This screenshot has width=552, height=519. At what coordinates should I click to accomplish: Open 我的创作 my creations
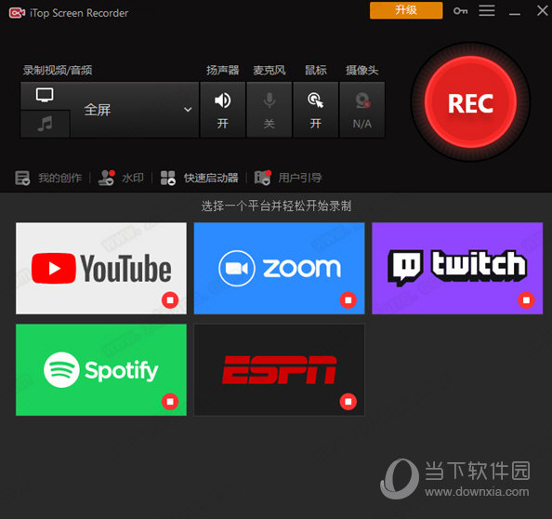(48, 178)
